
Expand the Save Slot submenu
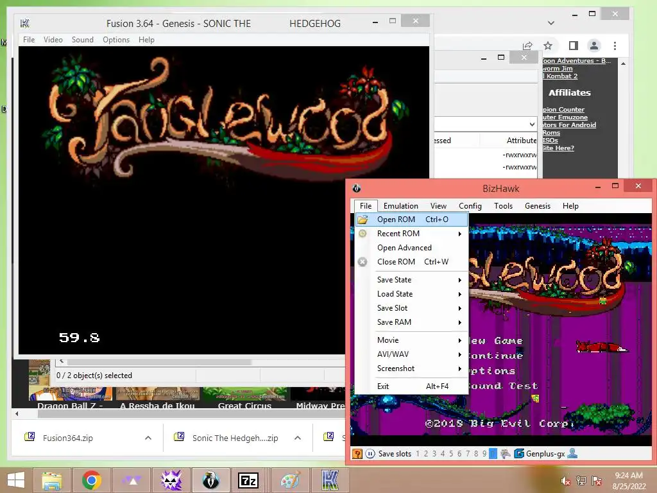pos(411,308)
